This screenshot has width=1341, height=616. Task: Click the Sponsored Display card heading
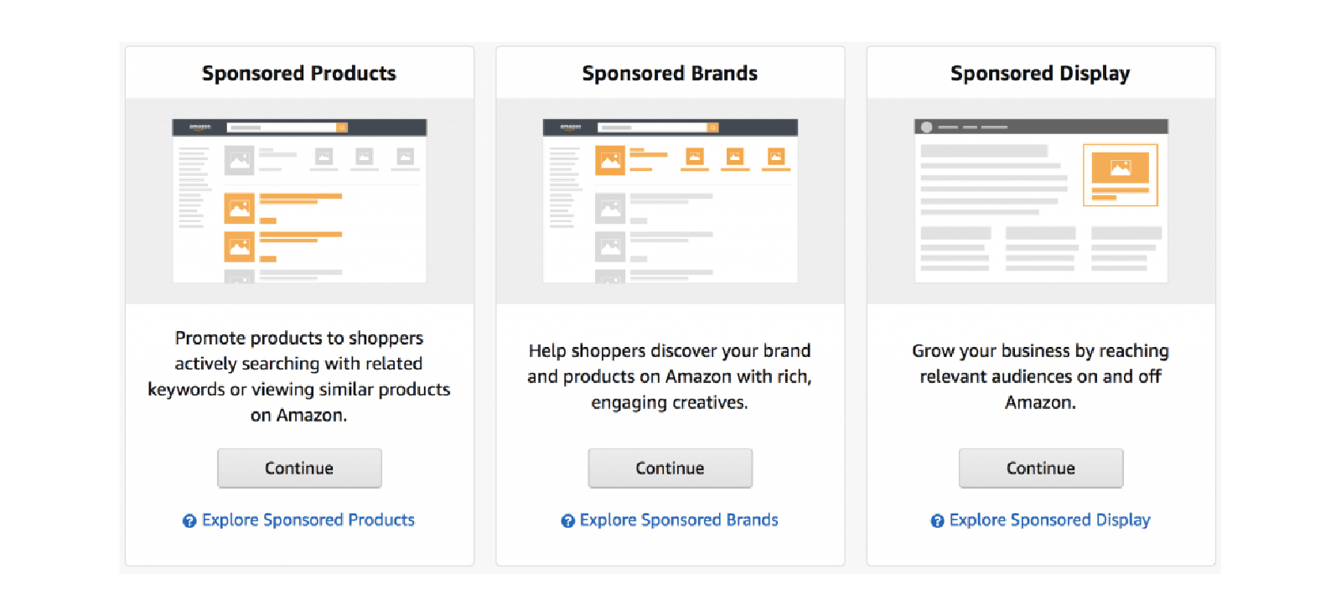1040,73
